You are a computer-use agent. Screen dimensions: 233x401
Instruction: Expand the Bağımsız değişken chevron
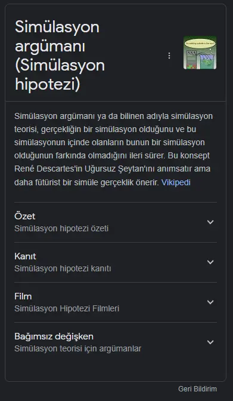click(x=210, y=342)
